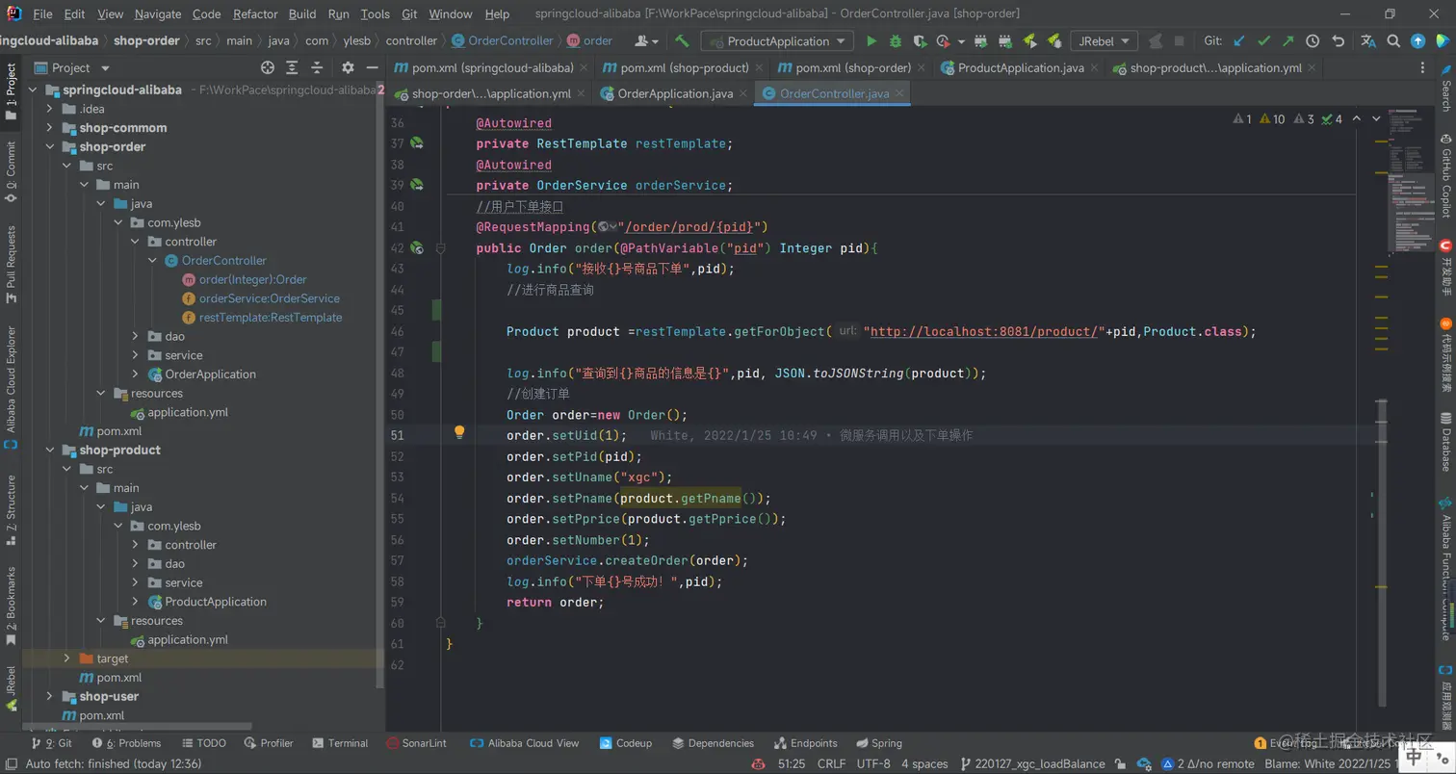Image resolution: width=1456 pixels, height=774 pixels.
Task: Update project via Git blue arrow
Action: (x=1239, y=41)
